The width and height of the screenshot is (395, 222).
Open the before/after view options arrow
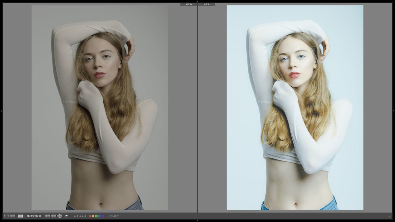pos(24,216)
